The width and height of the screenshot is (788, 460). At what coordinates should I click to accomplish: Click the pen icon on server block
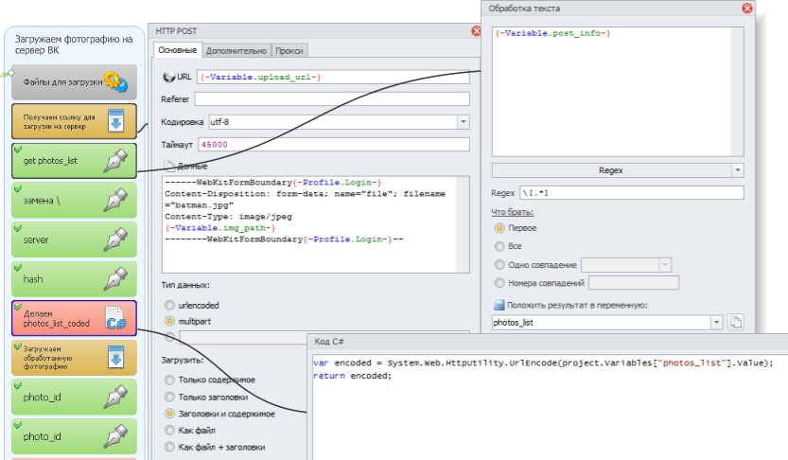115,239
